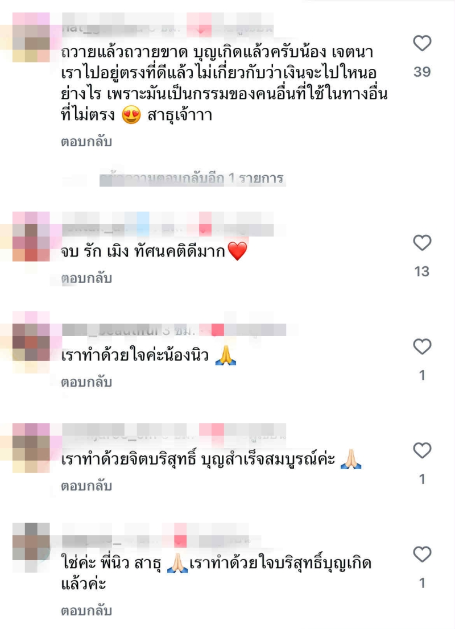Tap heart on 'ใช่ค่ะ พี่นิว สาธุ' comment
455x629 pixels.
(422, 554)
